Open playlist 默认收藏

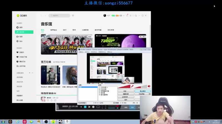[20, 100]
